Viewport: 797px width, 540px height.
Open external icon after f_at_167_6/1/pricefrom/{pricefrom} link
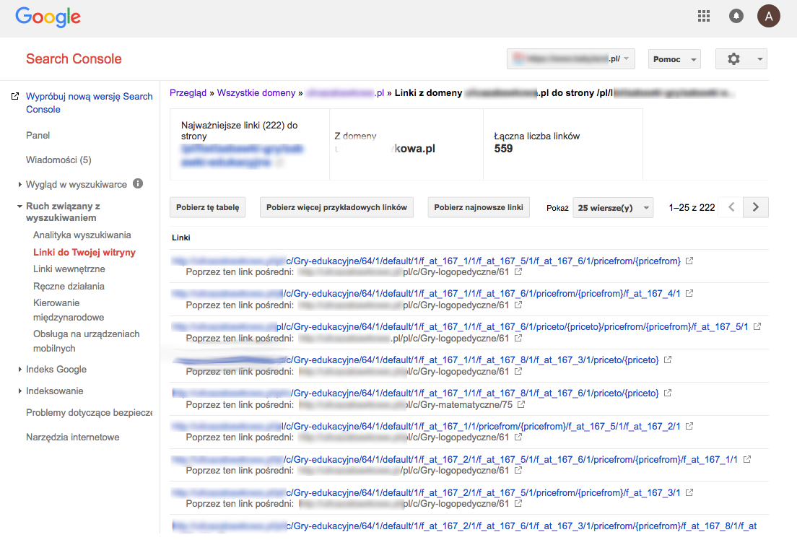pos(689,261)
